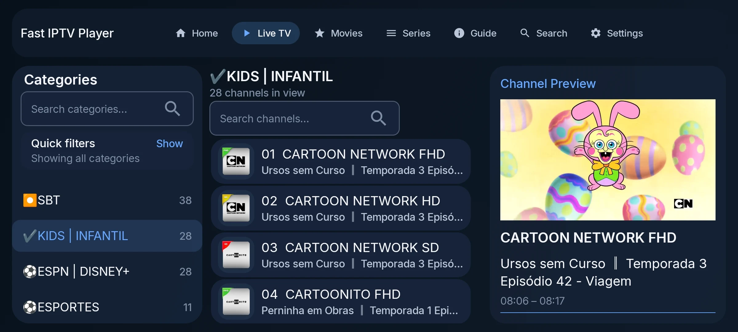This screenshot has height=332, width=738.
Task: Click the Cartoon Network FHD channel logo
Action: coord(236,161)
